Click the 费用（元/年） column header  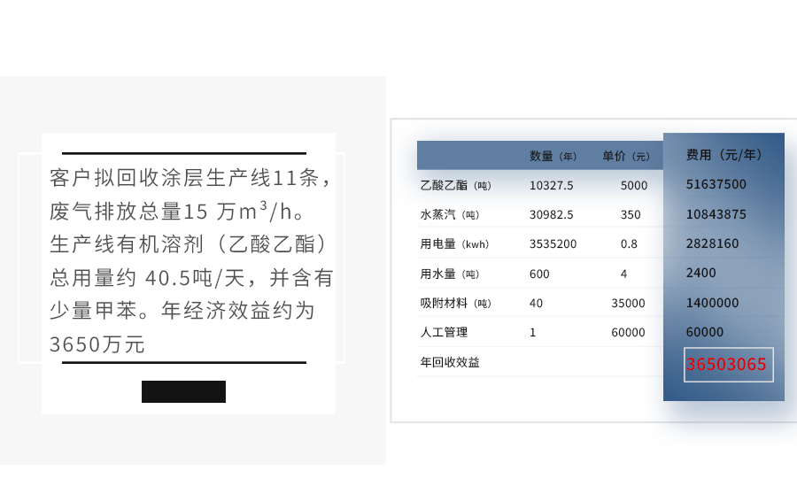723,155
